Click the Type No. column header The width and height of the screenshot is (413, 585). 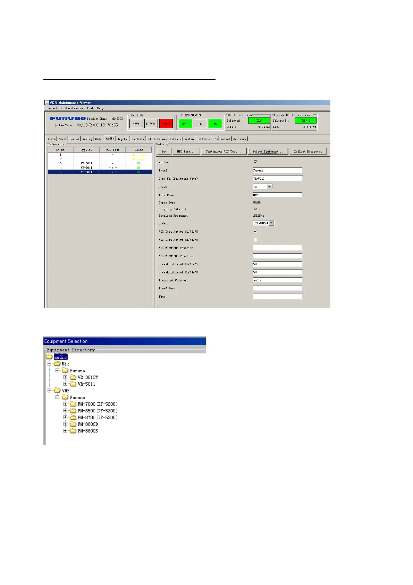point(86,150)
